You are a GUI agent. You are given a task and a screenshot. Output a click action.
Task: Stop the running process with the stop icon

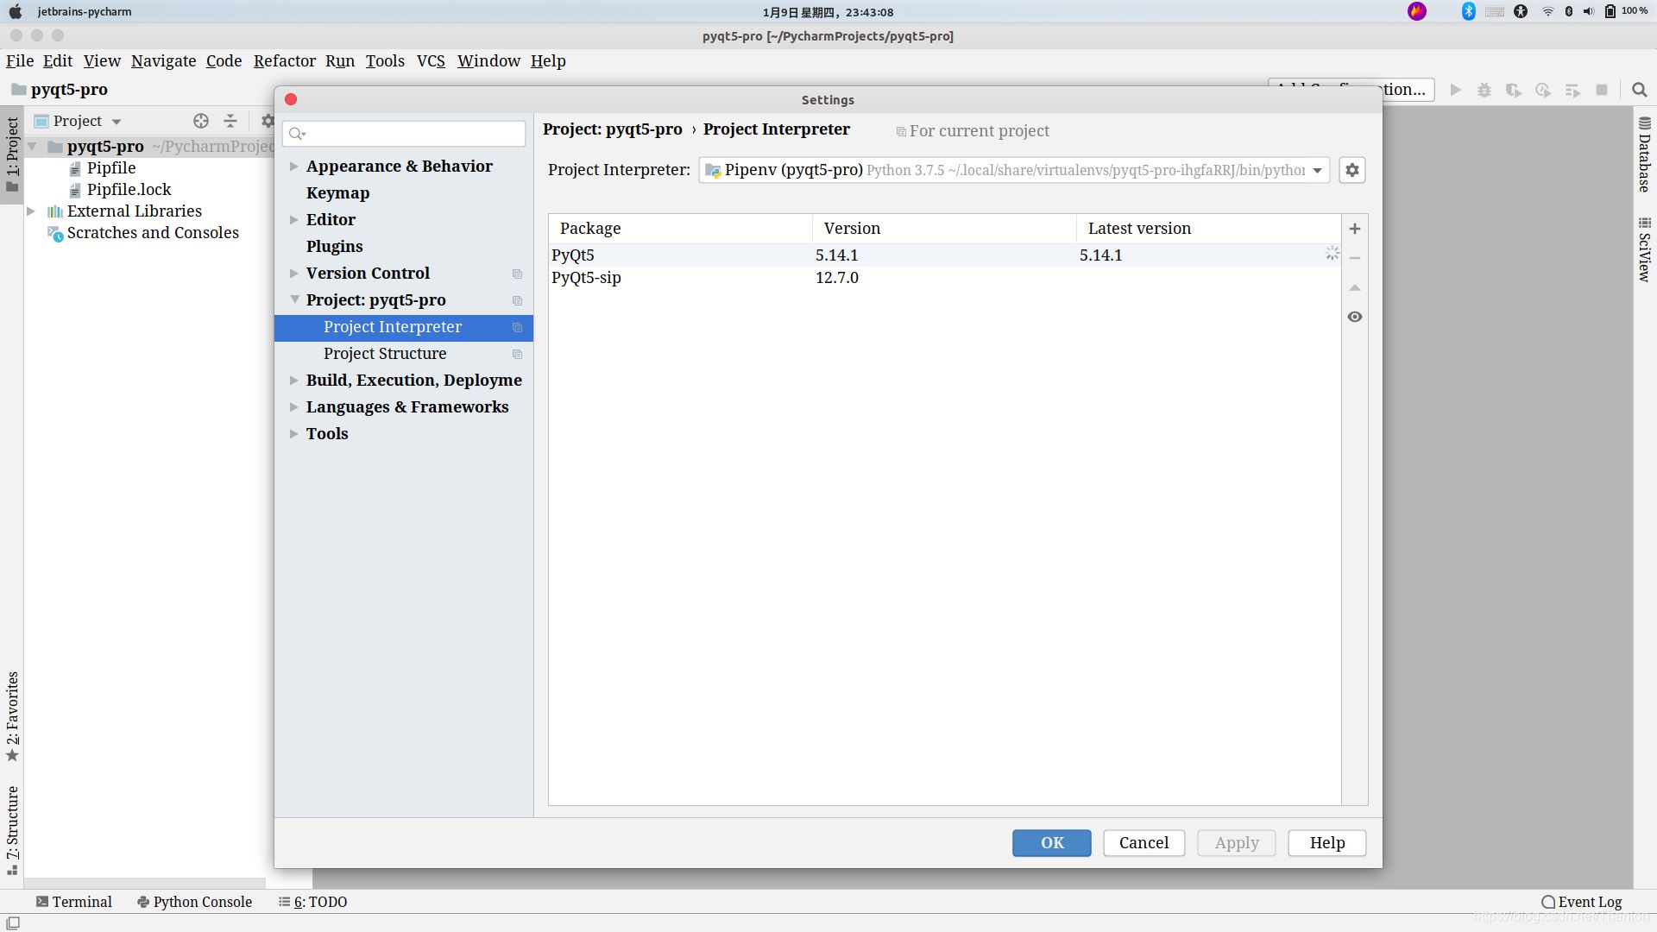(x=1603, y=90)
